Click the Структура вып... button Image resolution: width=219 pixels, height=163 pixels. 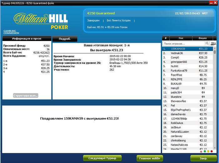tap(26, 95)
